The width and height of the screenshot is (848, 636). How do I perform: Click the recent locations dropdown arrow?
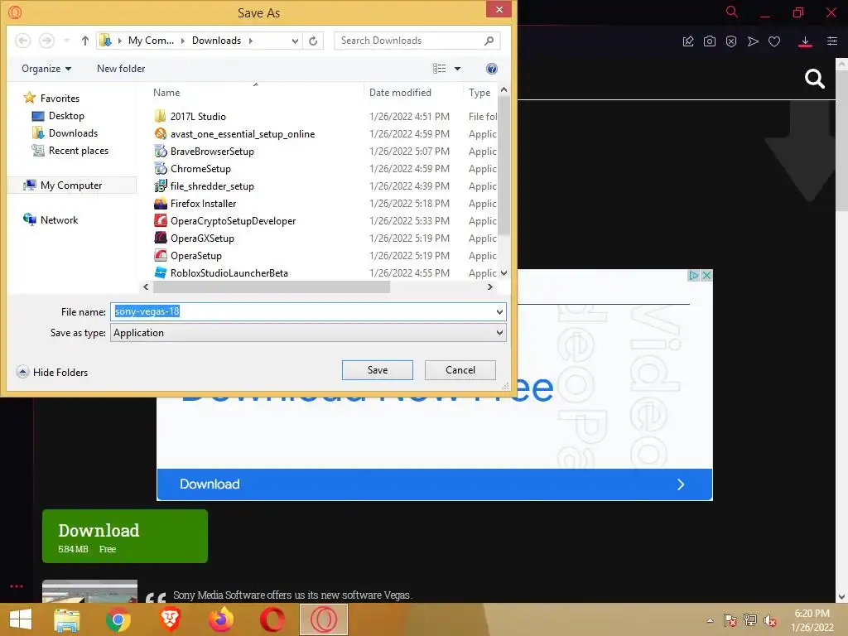pos(66,41)
